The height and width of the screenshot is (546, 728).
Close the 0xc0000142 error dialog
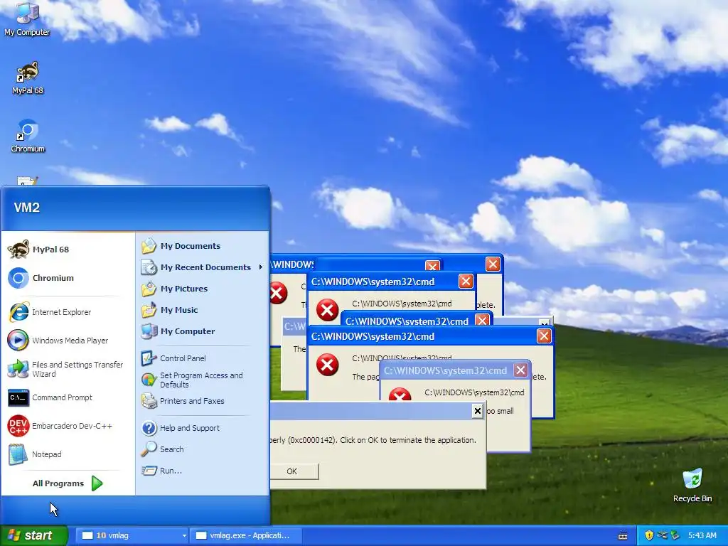coord(477,411)
